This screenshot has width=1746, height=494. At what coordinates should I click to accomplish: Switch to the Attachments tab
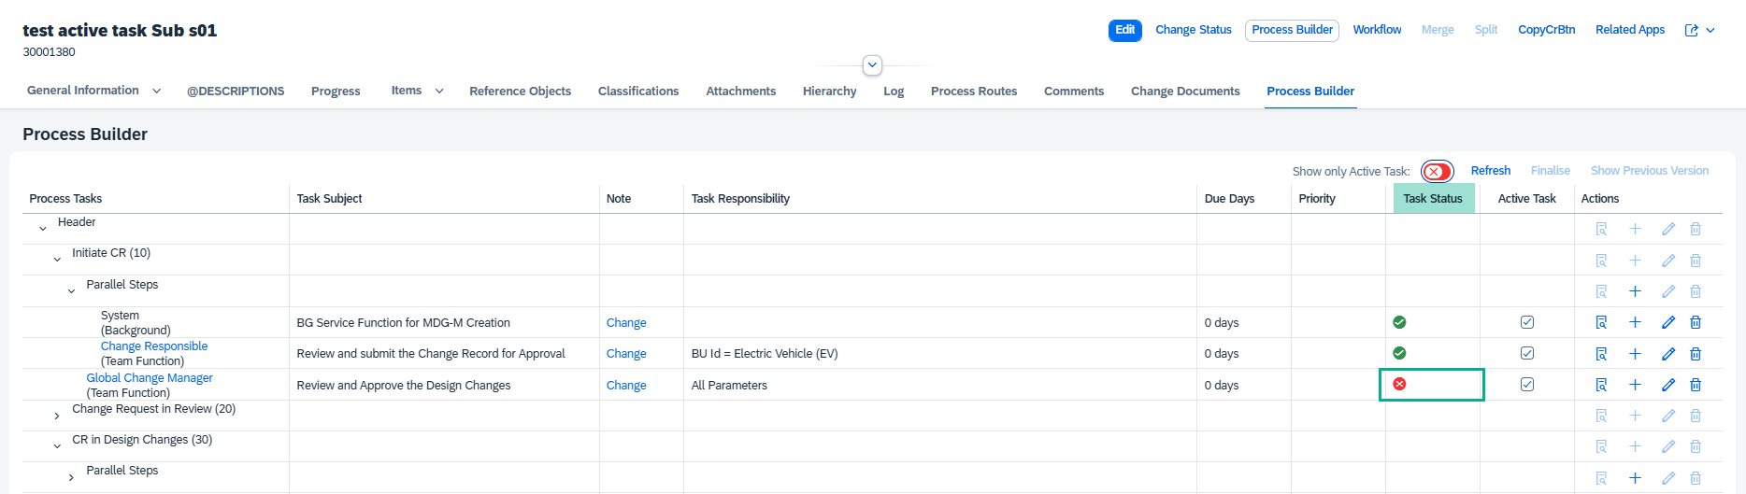pyautogui.click(x=740, y=91)
